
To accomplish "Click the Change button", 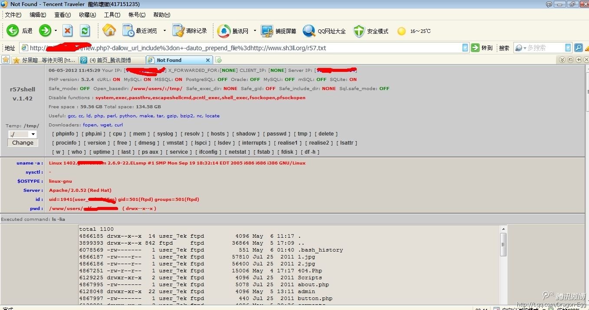I will tap(23, 143).
